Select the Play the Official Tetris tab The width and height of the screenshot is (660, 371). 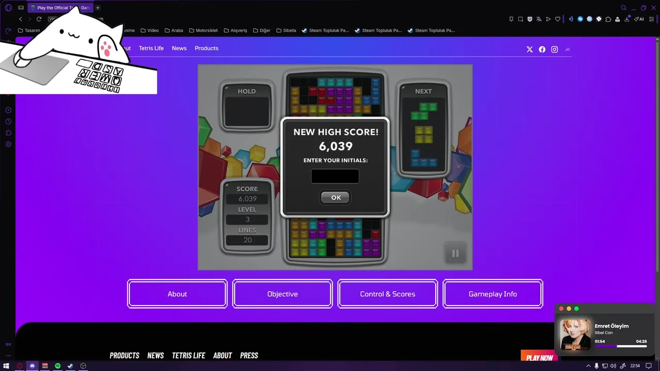click(x=60, y=8)
